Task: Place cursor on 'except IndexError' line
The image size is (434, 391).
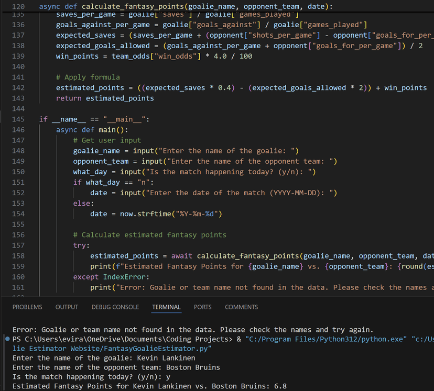Action: [111, 277]
